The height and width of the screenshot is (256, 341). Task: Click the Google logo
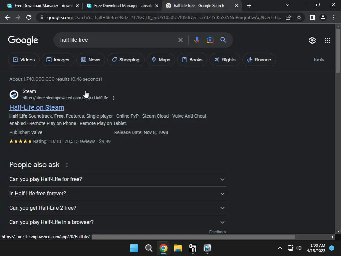[23, 40]
